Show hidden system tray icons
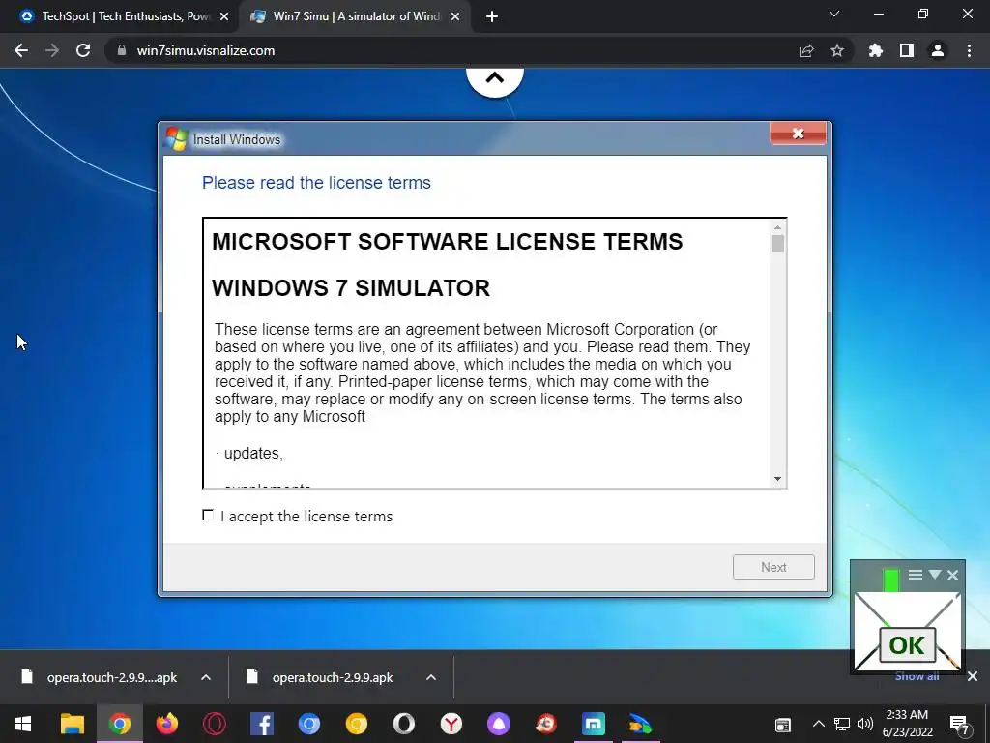 pyautogui.click(x=818, y=724)
